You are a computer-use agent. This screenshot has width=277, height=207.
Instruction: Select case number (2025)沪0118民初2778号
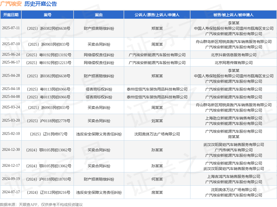pos(49,121)
